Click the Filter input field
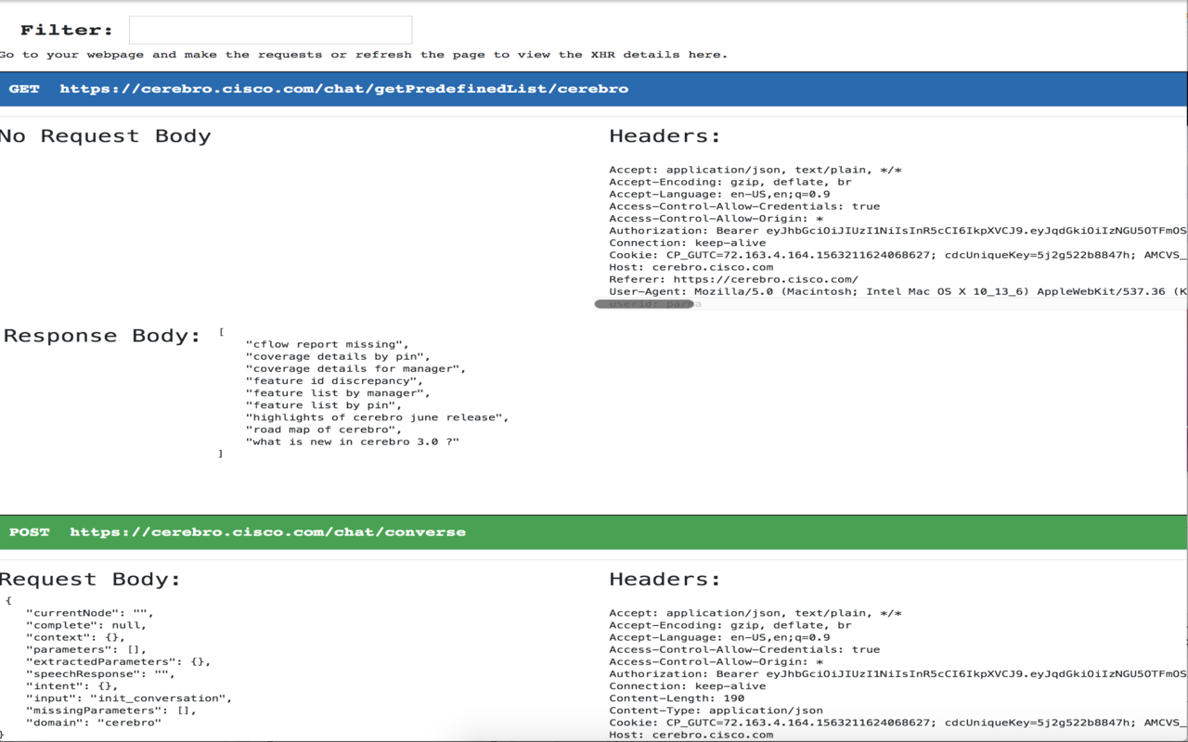This screenshot has width=1188, height=742. point(270,30)
